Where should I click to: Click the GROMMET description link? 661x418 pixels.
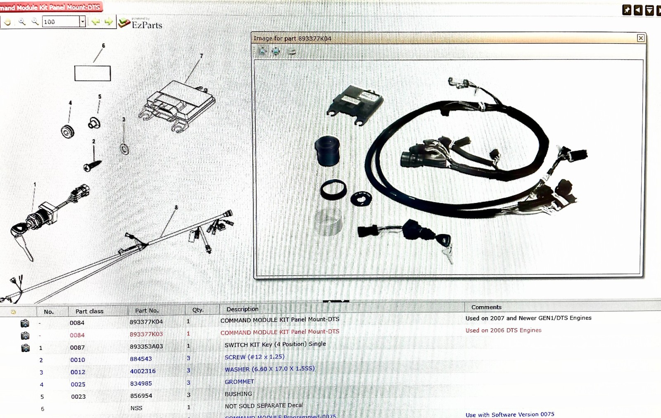click(x=239, y=382)
